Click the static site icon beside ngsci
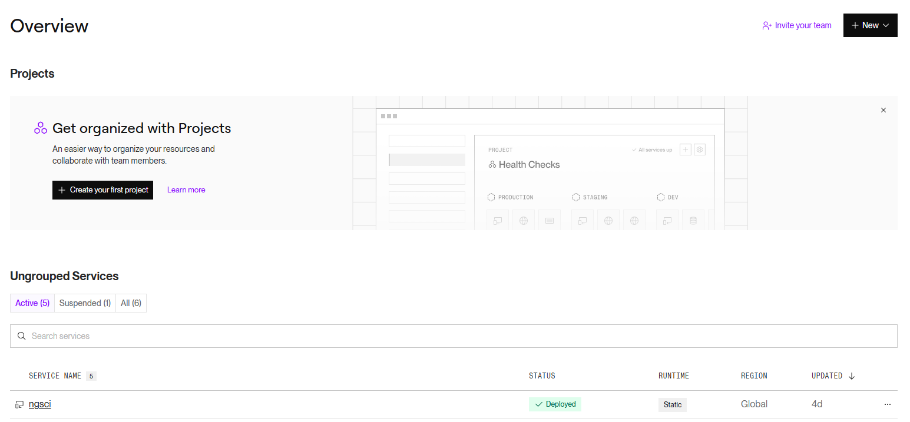The height and width of the screenshot is (422, 910). [19, 404]
